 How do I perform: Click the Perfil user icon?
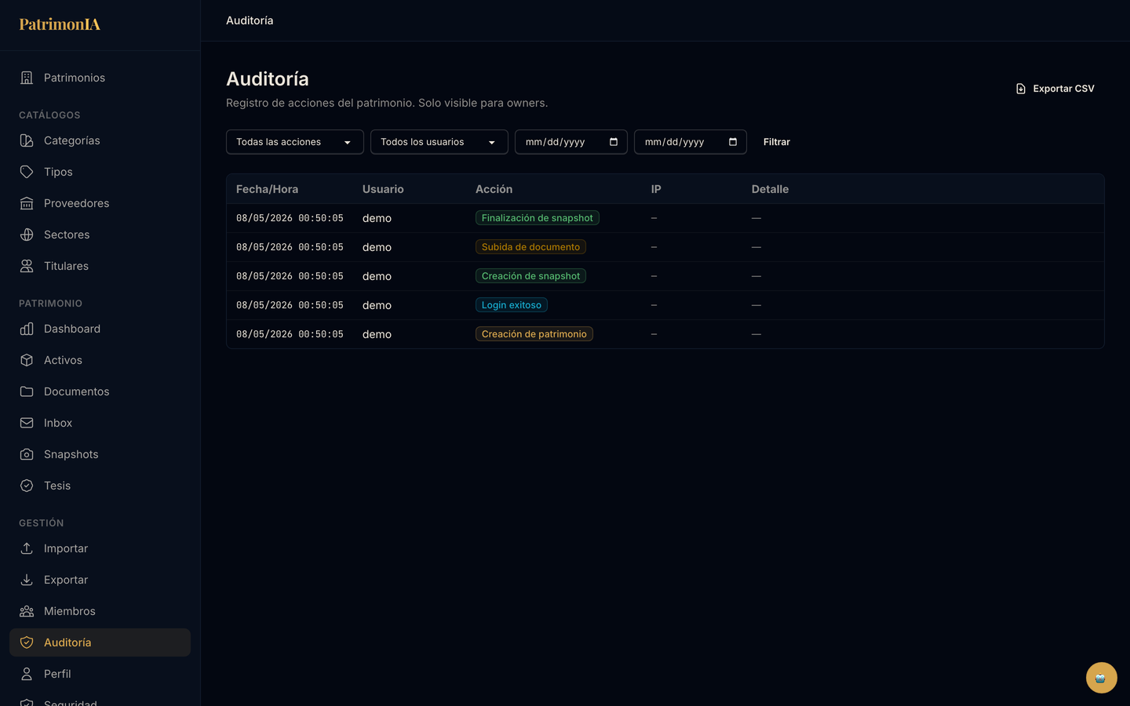click(x=27, y=674)
